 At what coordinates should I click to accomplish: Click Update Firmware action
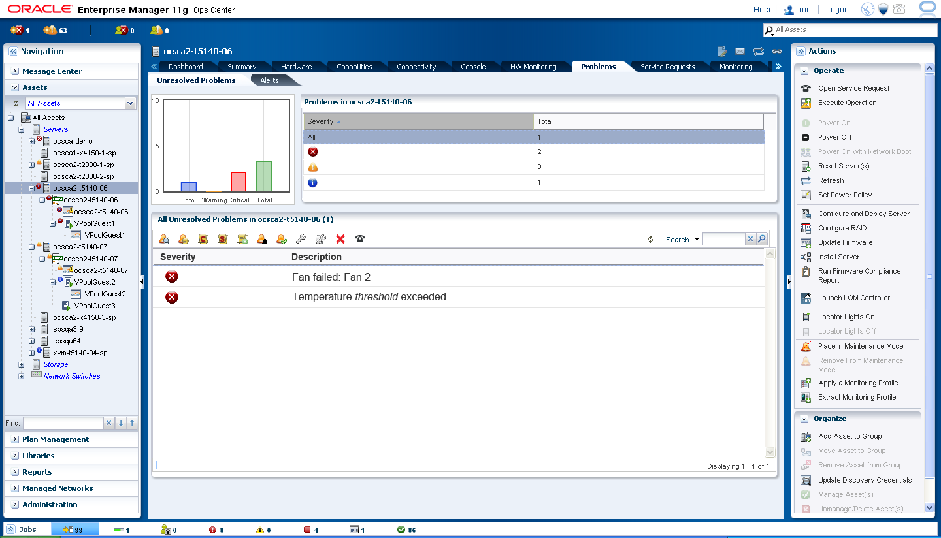coord(845,242)
